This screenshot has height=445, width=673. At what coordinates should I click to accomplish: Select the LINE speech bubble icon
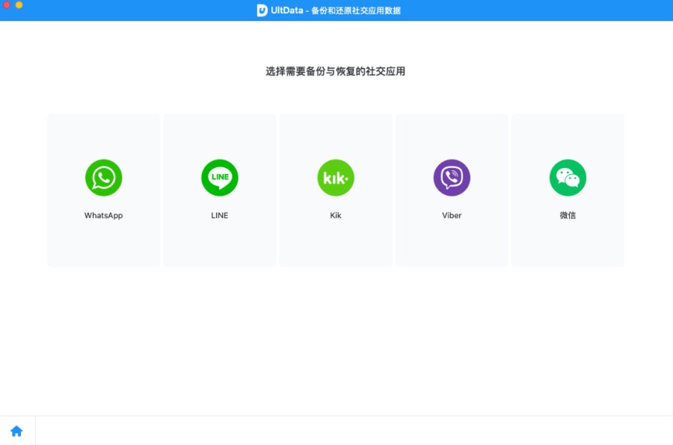coord(220,178)
